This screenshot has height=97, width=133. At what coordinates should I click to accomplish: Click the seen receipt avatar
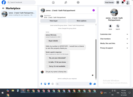(x=93, y=75)
